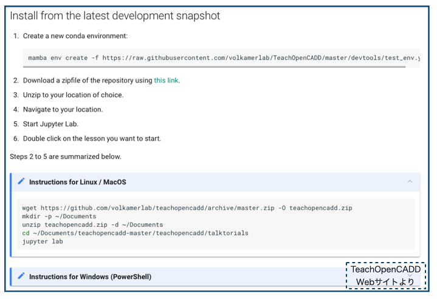437x299 pixels.
Task: Click the wget github.com command line
Action: [x=187, y=208]
